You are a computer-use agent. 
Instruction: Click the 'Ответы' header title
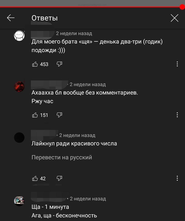click(45, 18)
